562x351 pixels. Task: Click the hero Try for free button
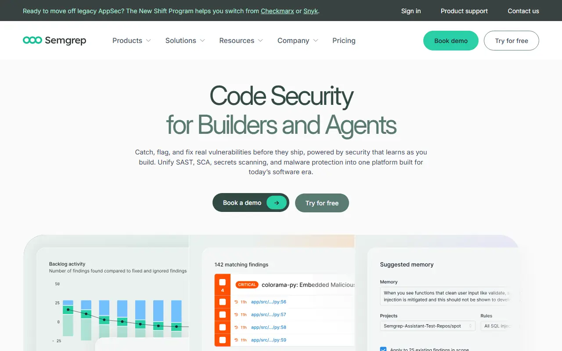(322, 203)
